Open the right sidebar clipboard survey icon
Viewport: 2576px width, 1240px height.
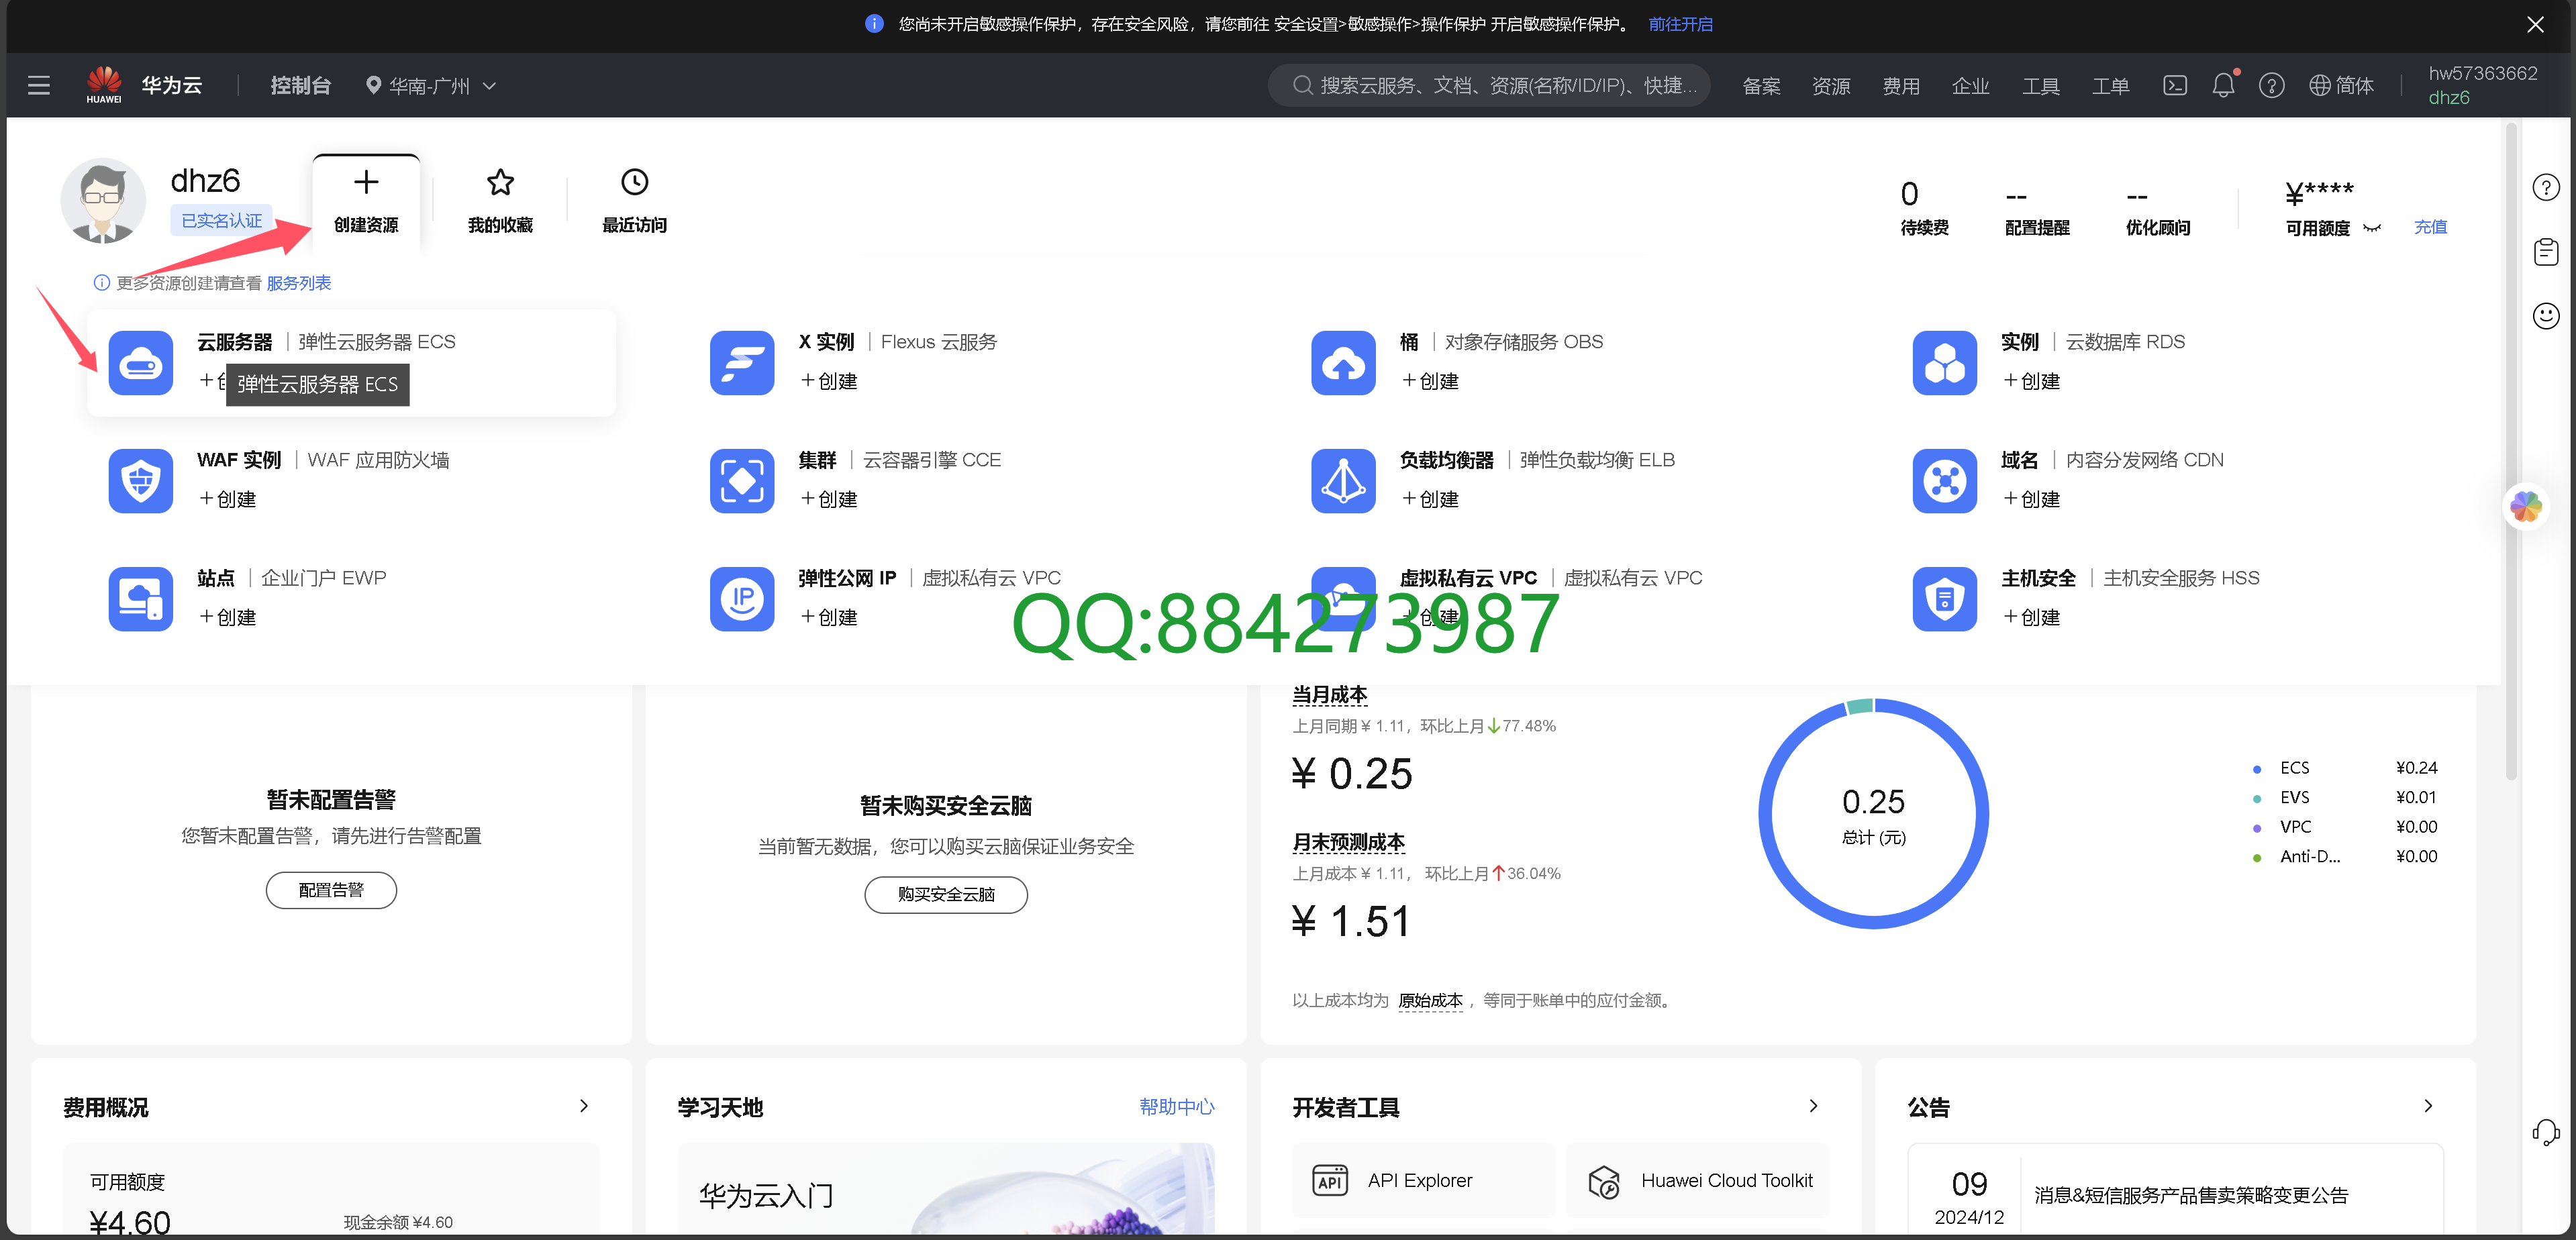point(2545,252)
